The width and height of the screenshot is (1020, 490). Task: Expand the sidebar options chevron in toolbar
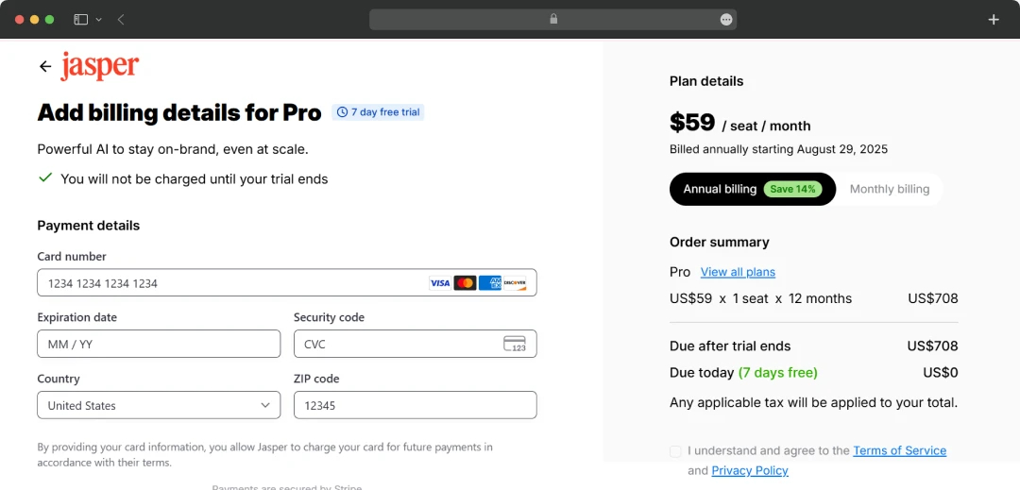[99, 19]
